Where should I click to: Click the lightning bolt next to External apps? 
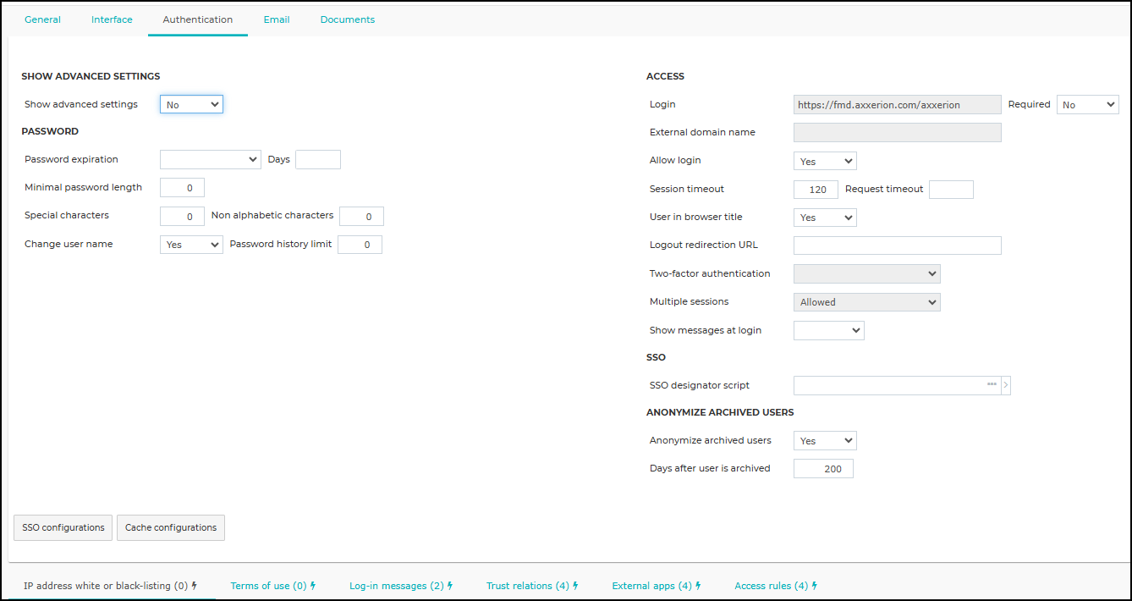click(698, 586)
